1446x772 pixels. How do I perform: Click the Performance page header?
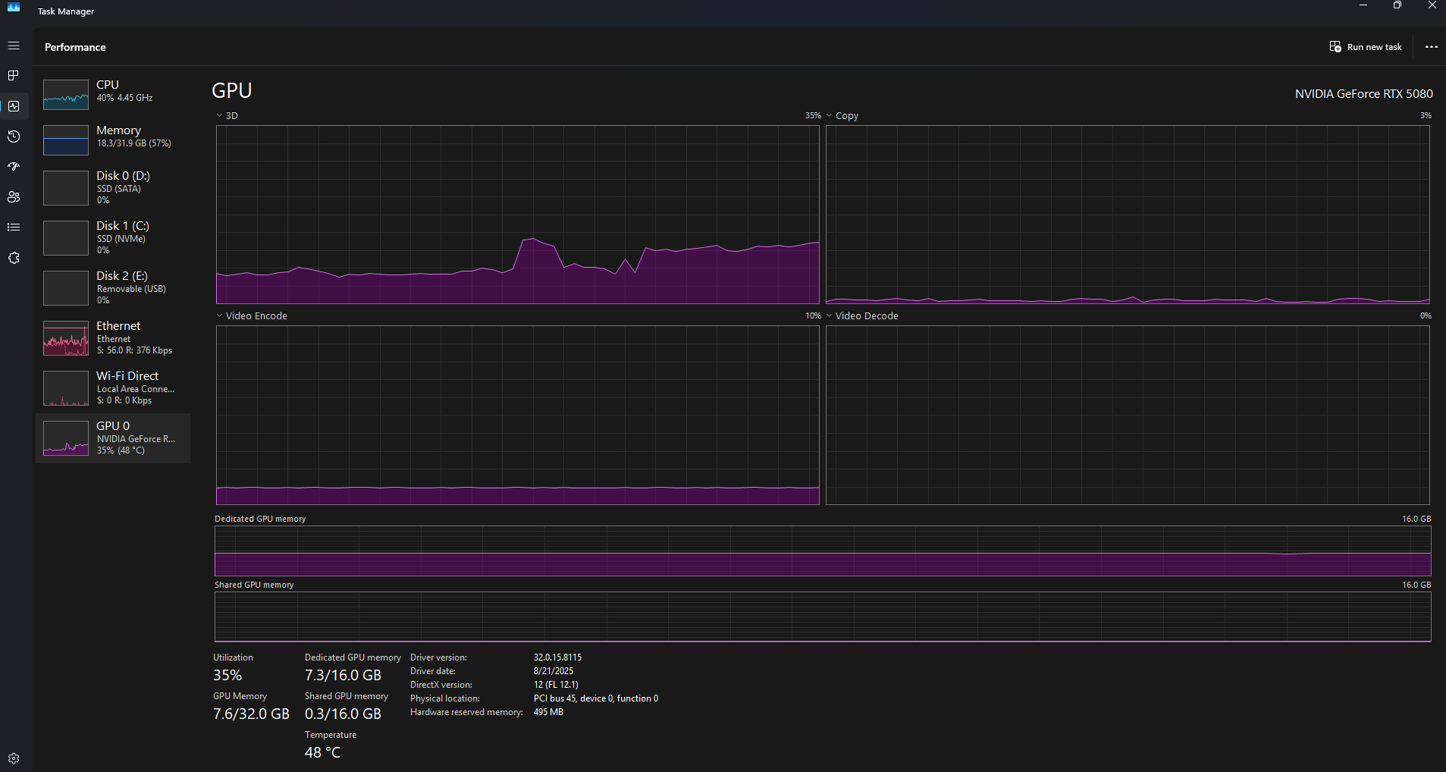(75, 47)
